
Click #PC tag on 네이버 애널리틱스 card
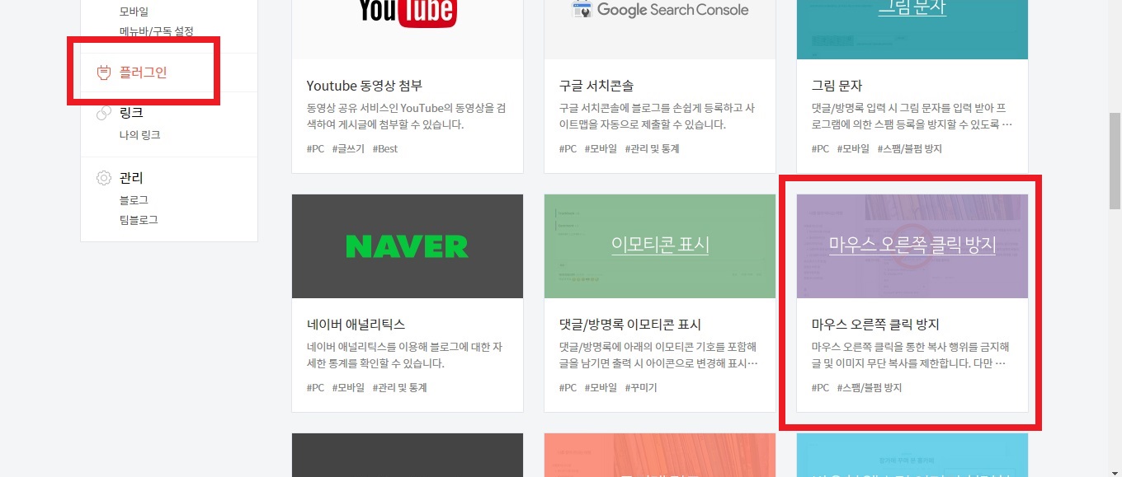click(315, 388)
